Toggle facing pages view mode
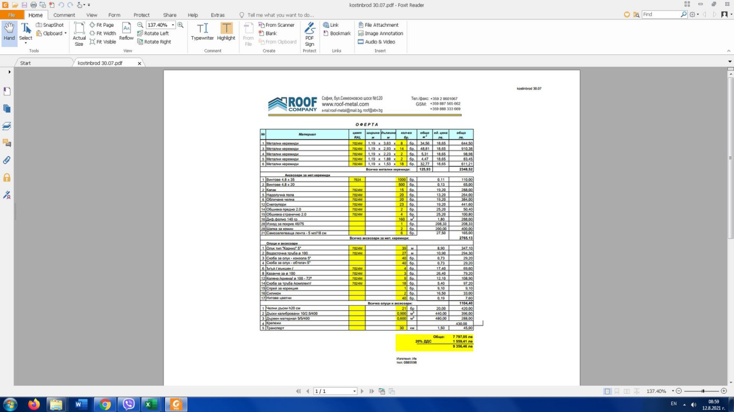This screenshot has height=412, width=734. [x=627, y=391]
